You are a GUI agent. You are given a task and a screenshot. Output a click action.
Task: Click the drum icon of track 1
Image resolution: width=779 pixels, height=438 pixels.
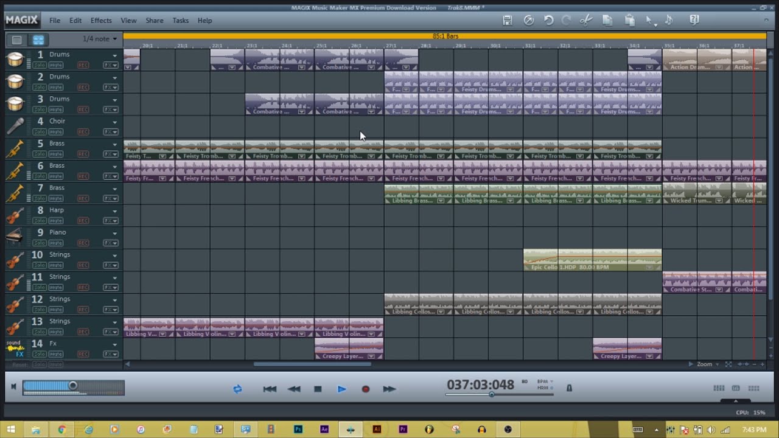[15, 60]
